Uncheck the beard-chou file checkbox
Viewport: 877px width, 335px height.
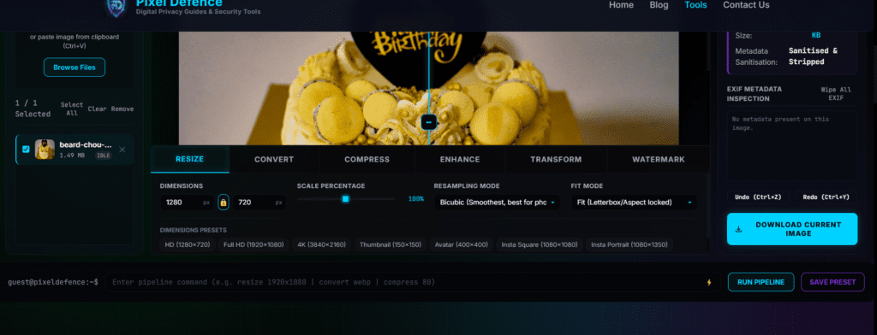pos(26,149)
